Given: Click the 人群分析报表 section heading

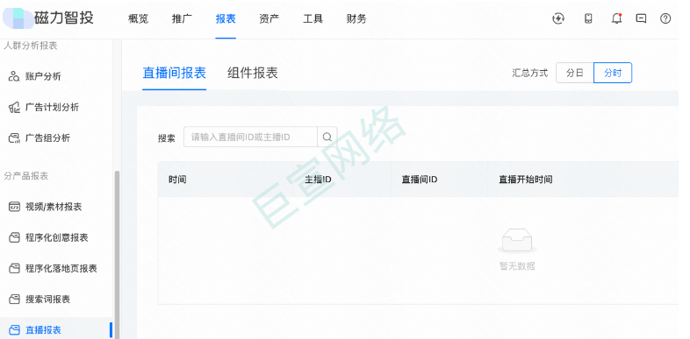Looking at the screenshot, I should [x=31, y=46].
